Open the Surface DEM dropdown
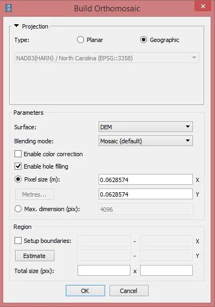This screenshot has height=307, width=215. (x=145, y=127)
